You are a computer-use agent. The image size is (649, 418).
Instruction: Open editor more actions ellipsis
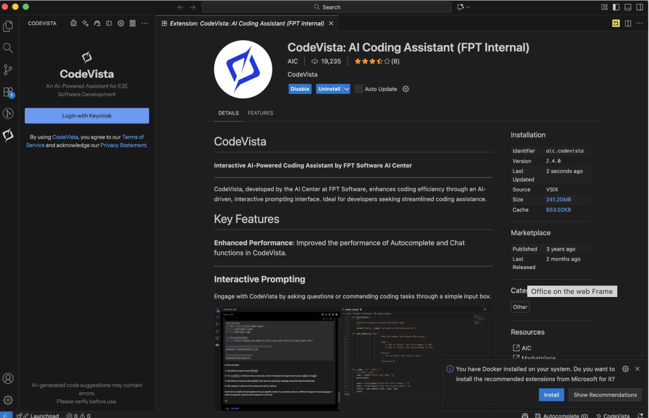tap(639, 23)
